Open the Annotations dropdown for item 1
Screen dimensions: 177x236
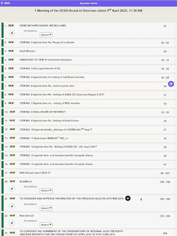point(46,35)
